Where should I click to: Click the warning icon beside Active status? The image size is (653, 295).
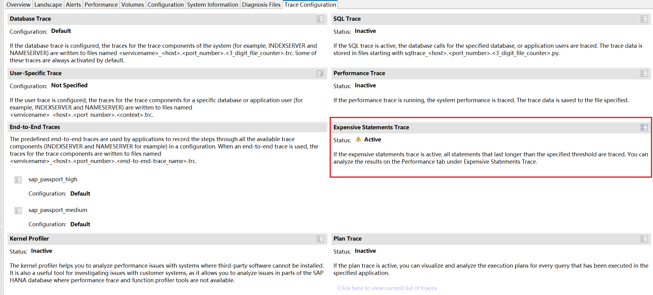tap(358, 139)
